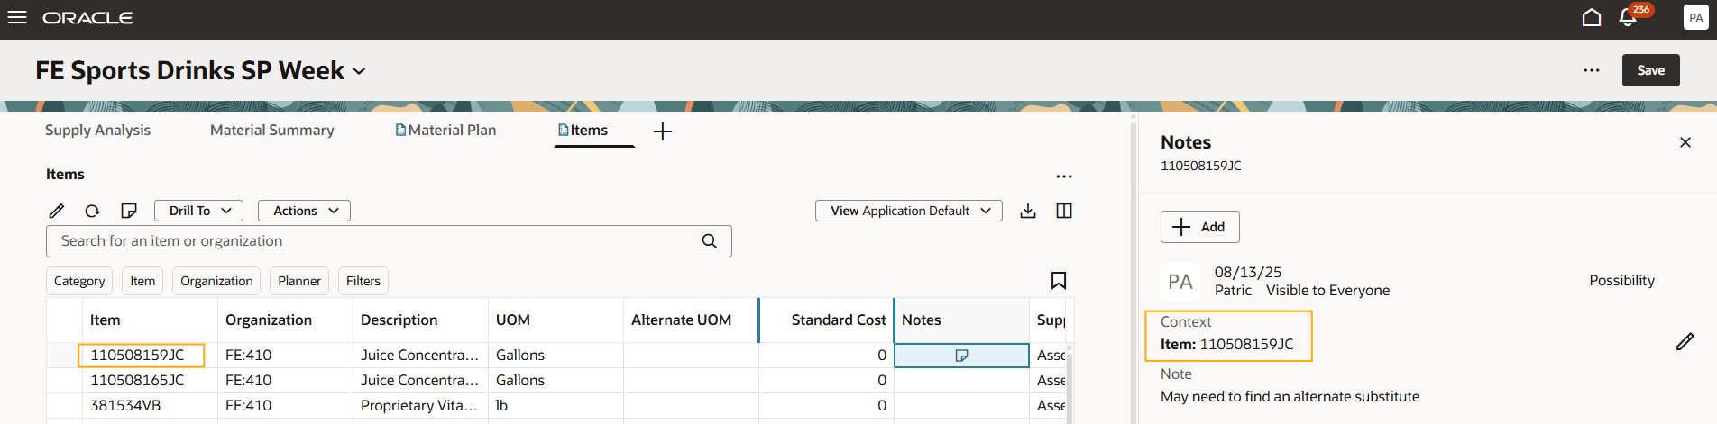
Task: Toggle the Planner filter chip
Action: pos(299,281)
